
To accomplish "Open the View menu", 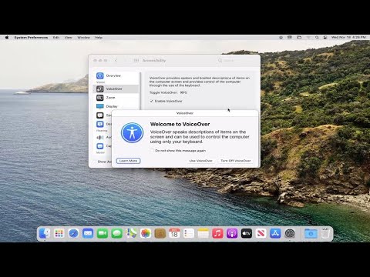I will pyautogui.click(x=68, y=38).
